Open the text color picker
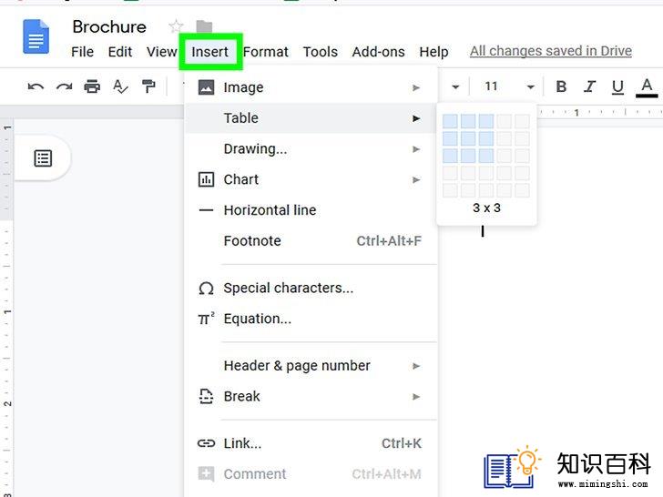 tap(648, 87)
